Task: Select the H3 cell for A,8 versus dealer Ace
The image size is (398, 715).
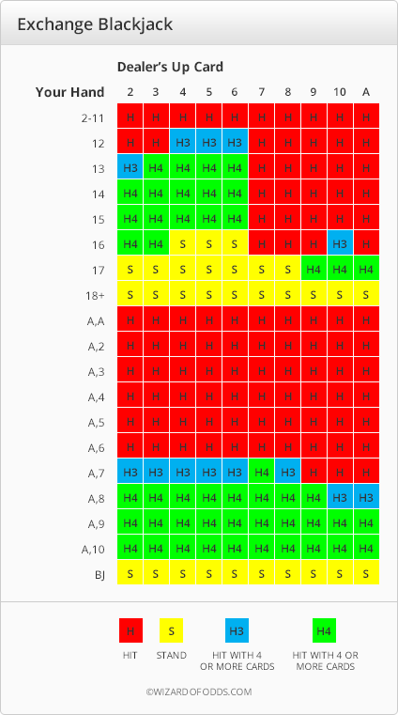Action: [366, 496]
